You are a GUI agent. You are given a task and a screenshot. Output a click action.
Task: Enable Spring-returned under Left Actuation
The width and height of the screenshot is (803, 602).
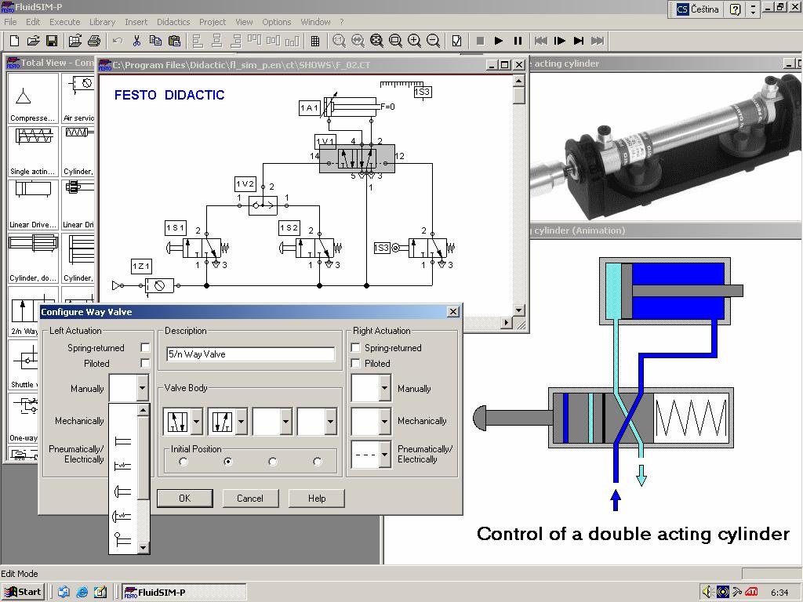point(145,347)
